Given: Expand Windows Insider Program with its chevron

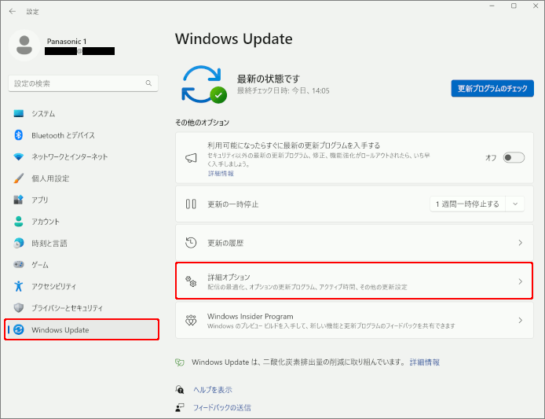Looking at the screenshot, I should [521, 320].
